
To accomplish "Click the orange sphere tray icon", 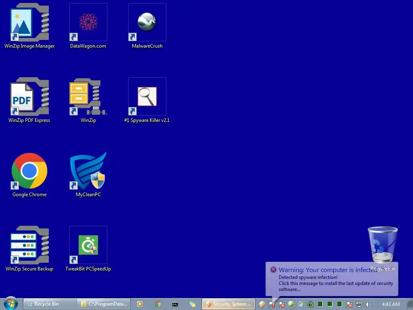I will point(262,304).
